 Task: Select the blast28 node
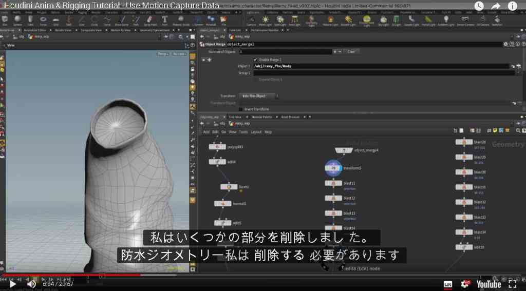point(464,142)
